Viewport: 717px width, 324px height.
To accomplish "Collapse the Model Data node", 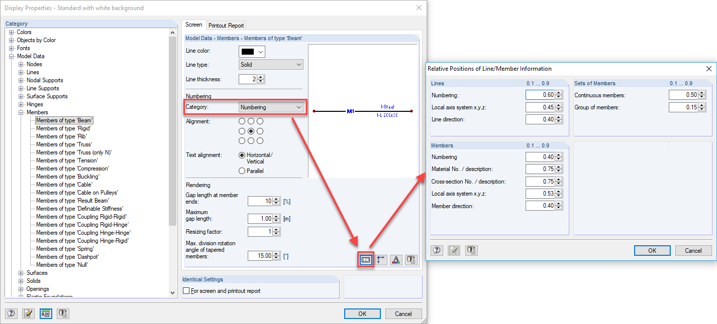I will pos(12,56).
